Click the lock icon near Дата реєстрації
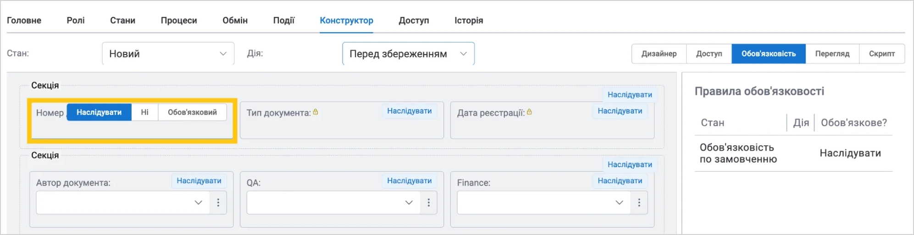The height and width of the screenshot is (235, 914). click(x=529, y=112)
